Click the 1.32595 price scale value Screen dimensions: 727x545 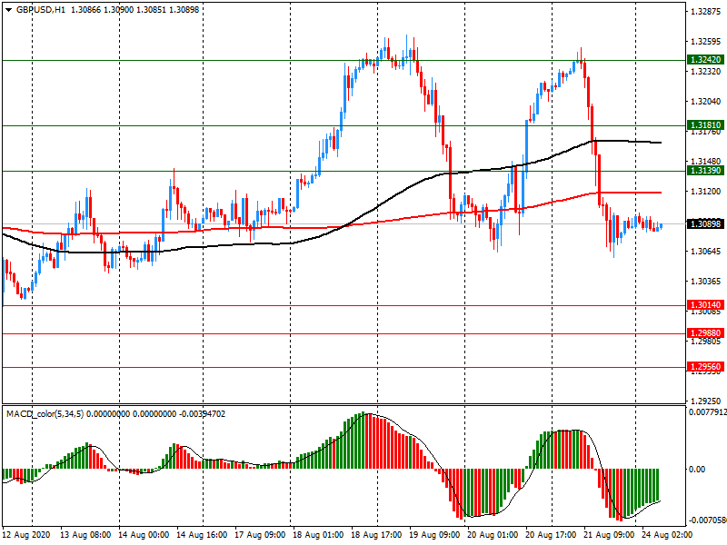click(706, 42)
